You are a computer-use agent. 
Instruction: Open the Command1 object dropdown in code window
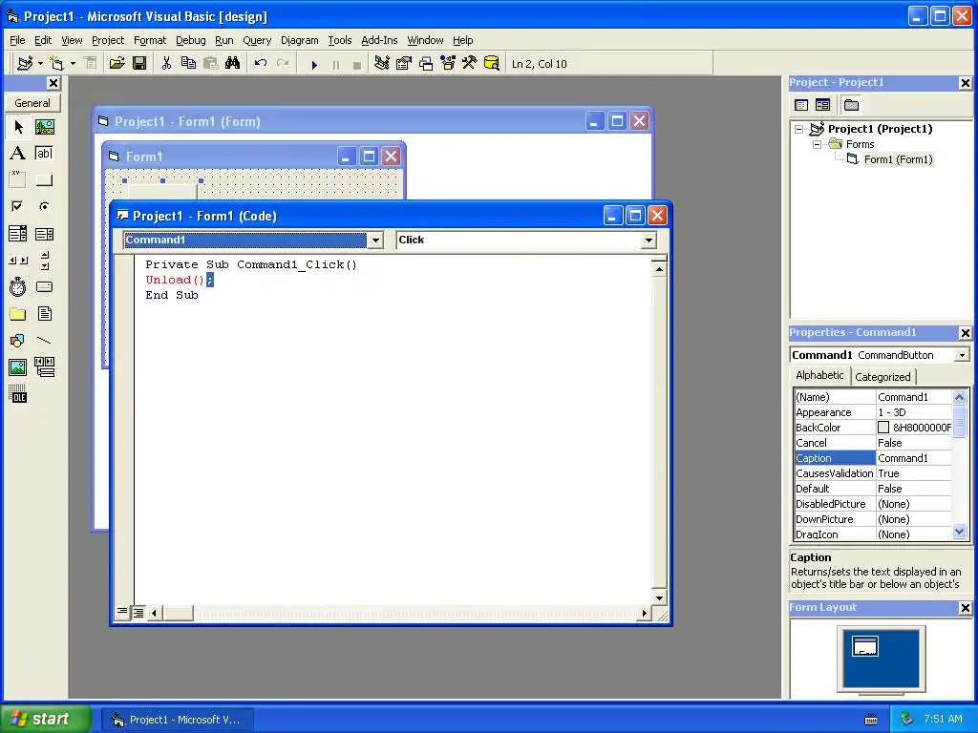375,240
